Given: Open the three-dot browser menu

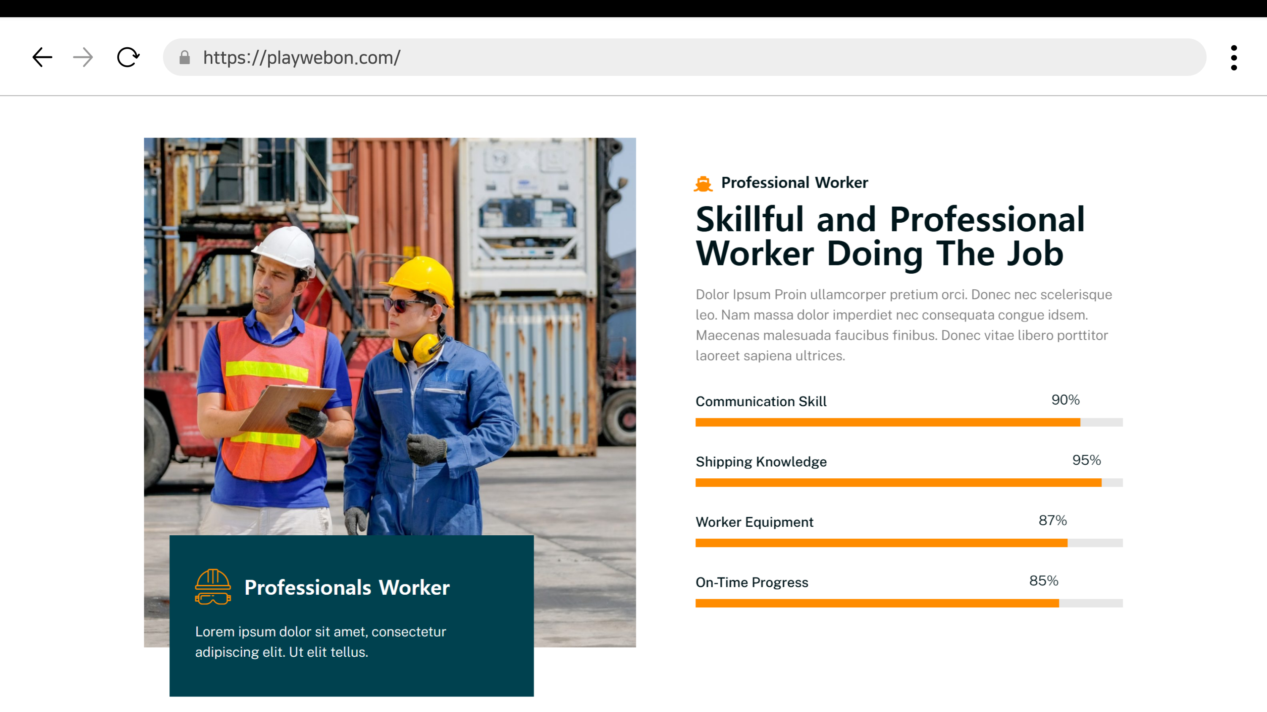Looking at the screenshot, I should pos(1234,58).
